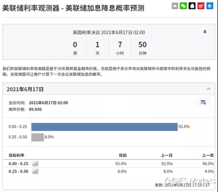Click the 4.0% last-week value
Screen dimensions: 218x192
pos(209,171)
